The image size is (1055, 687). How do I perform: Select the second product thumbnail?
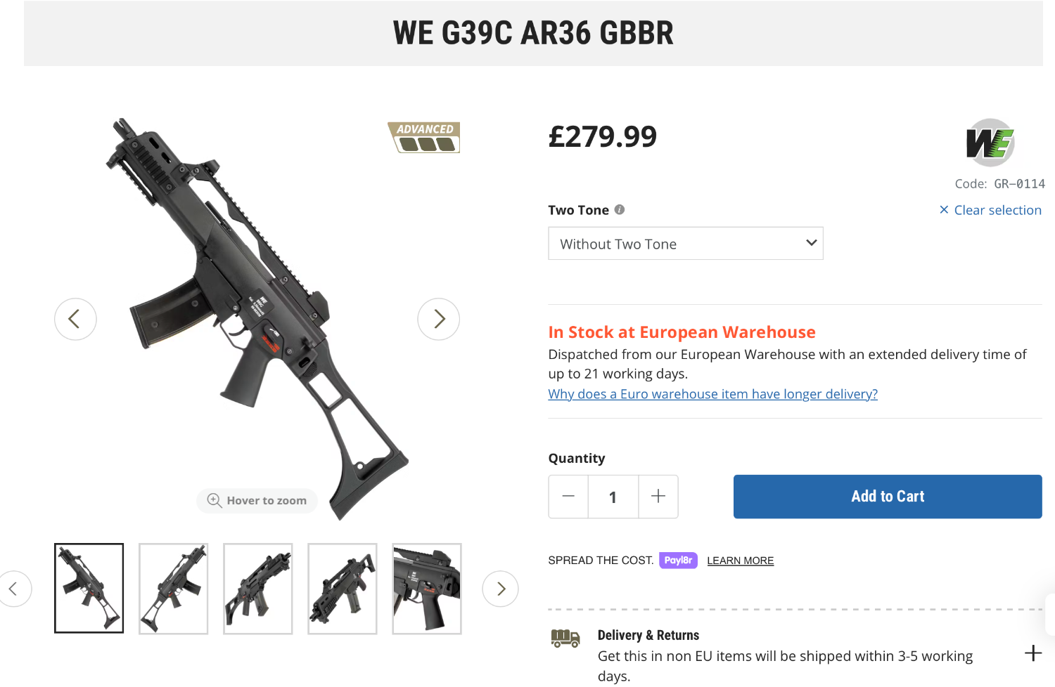174,589
